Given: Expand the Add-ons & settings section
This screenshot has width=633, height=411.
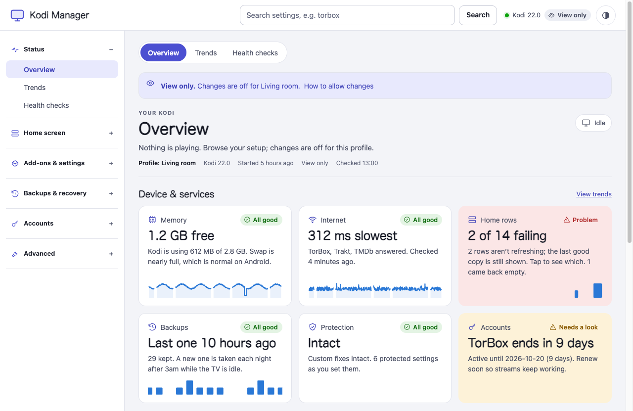Looking at the screenshot, I should click(111, 163).
